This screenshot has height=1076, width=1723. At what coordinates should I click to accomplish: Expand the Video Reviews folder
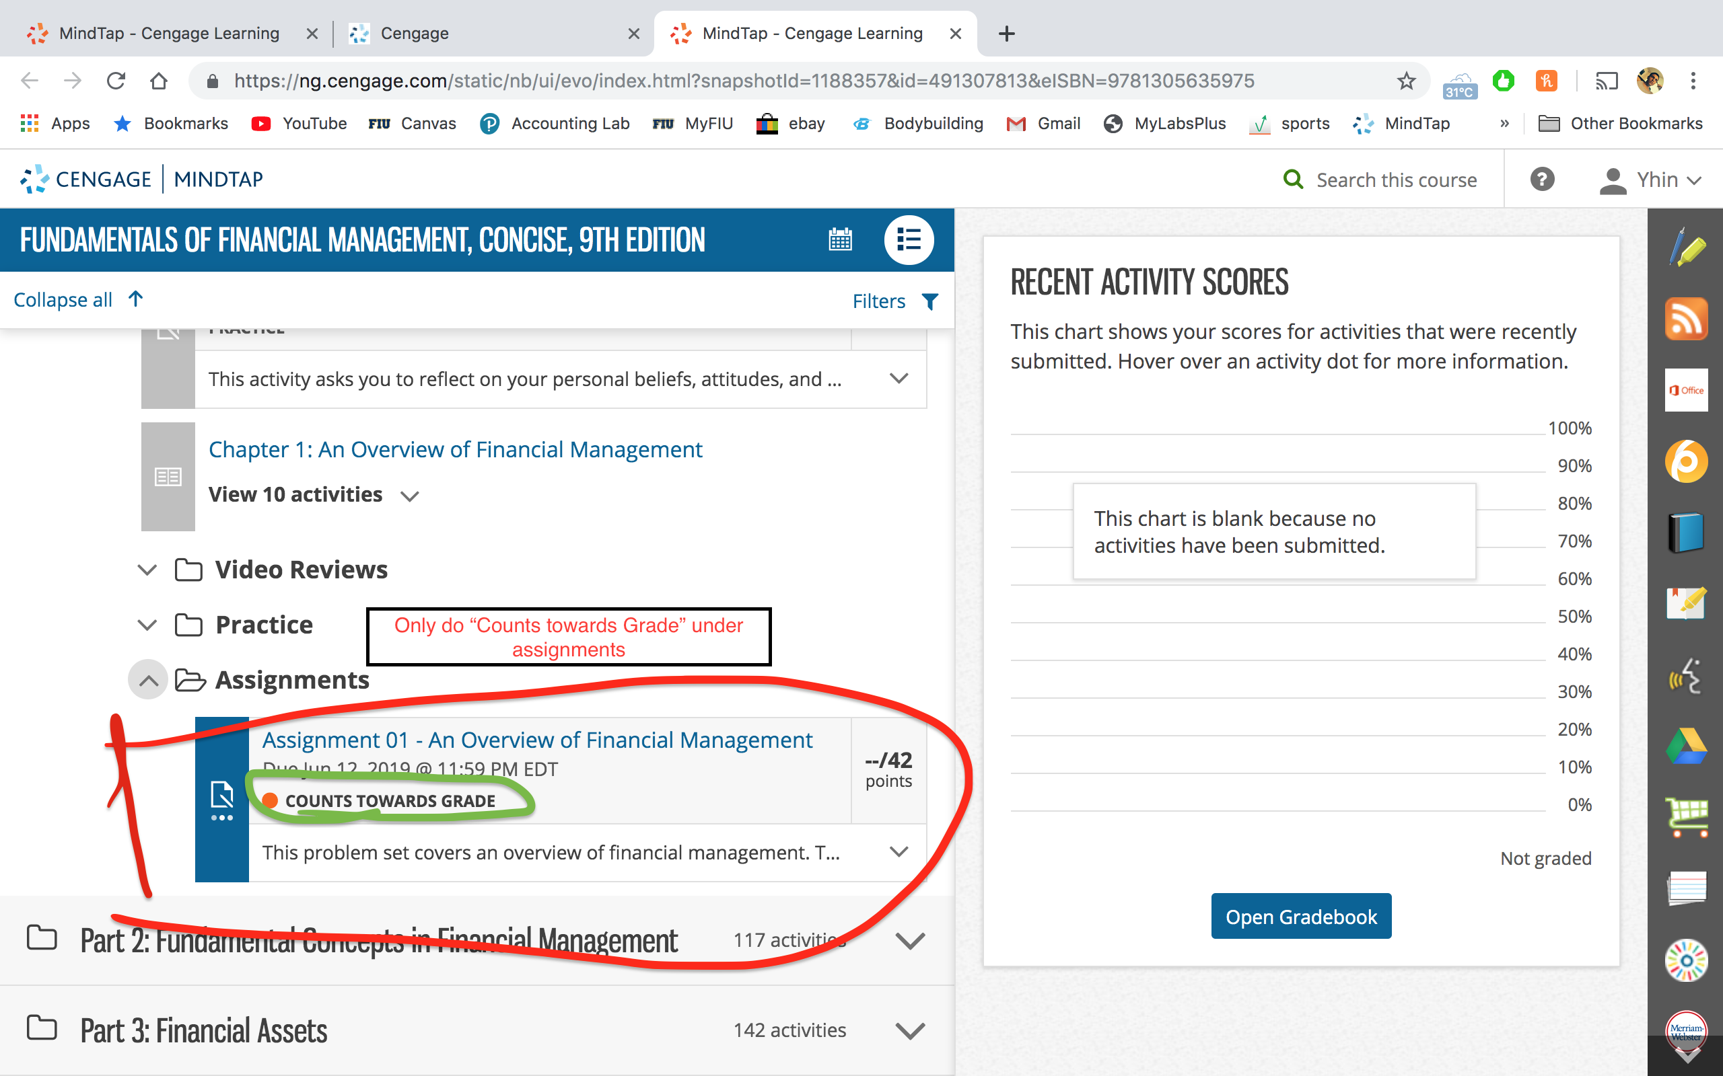[147, 570]
